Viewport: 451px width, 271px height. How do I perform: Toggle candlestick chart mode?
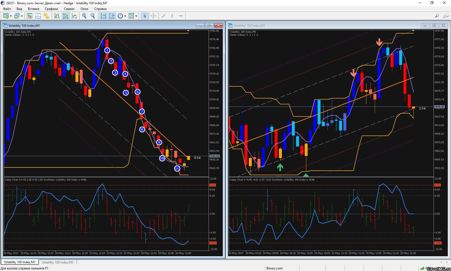click(x=66, y=16)
